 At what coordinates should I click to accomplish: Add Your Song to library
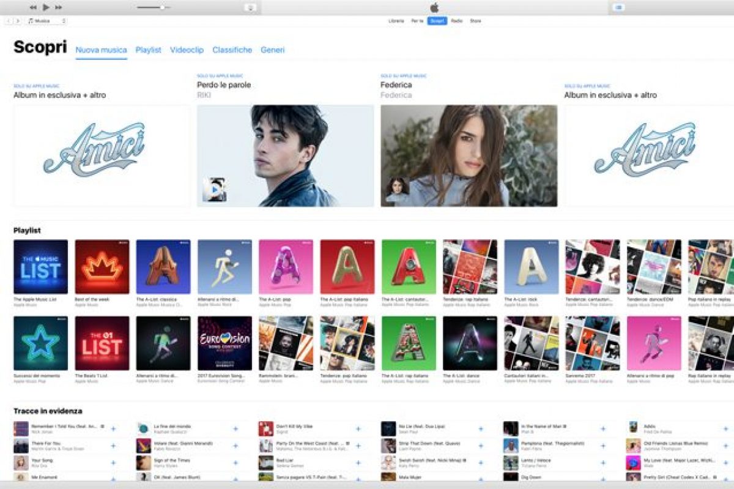coord(113,463)
